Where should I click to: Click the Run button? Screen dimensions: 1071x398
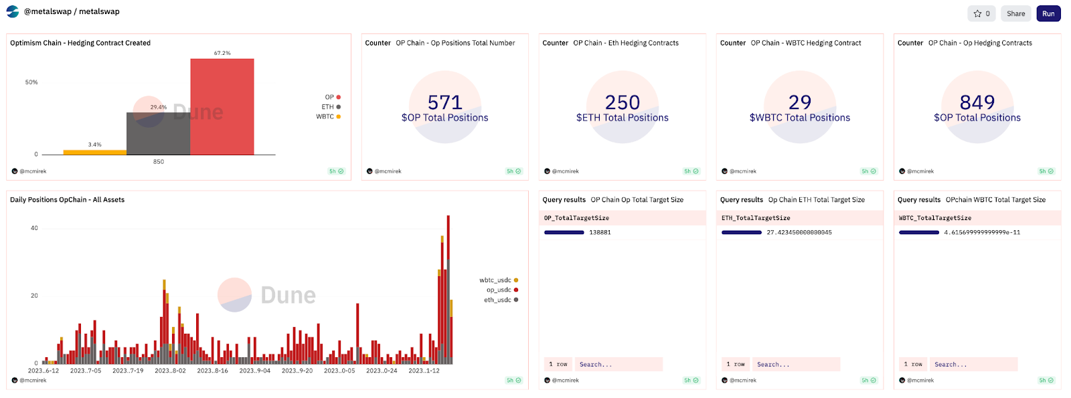(1048, 13)
